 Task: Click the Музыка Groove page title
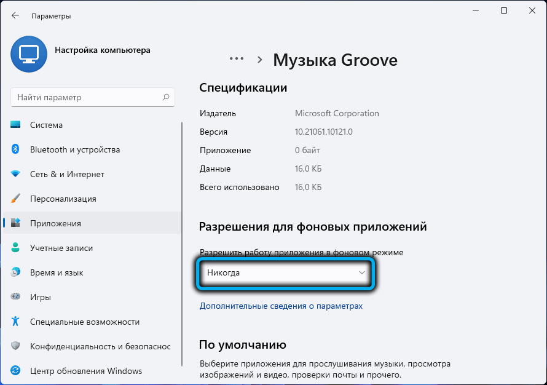point(335,60)
